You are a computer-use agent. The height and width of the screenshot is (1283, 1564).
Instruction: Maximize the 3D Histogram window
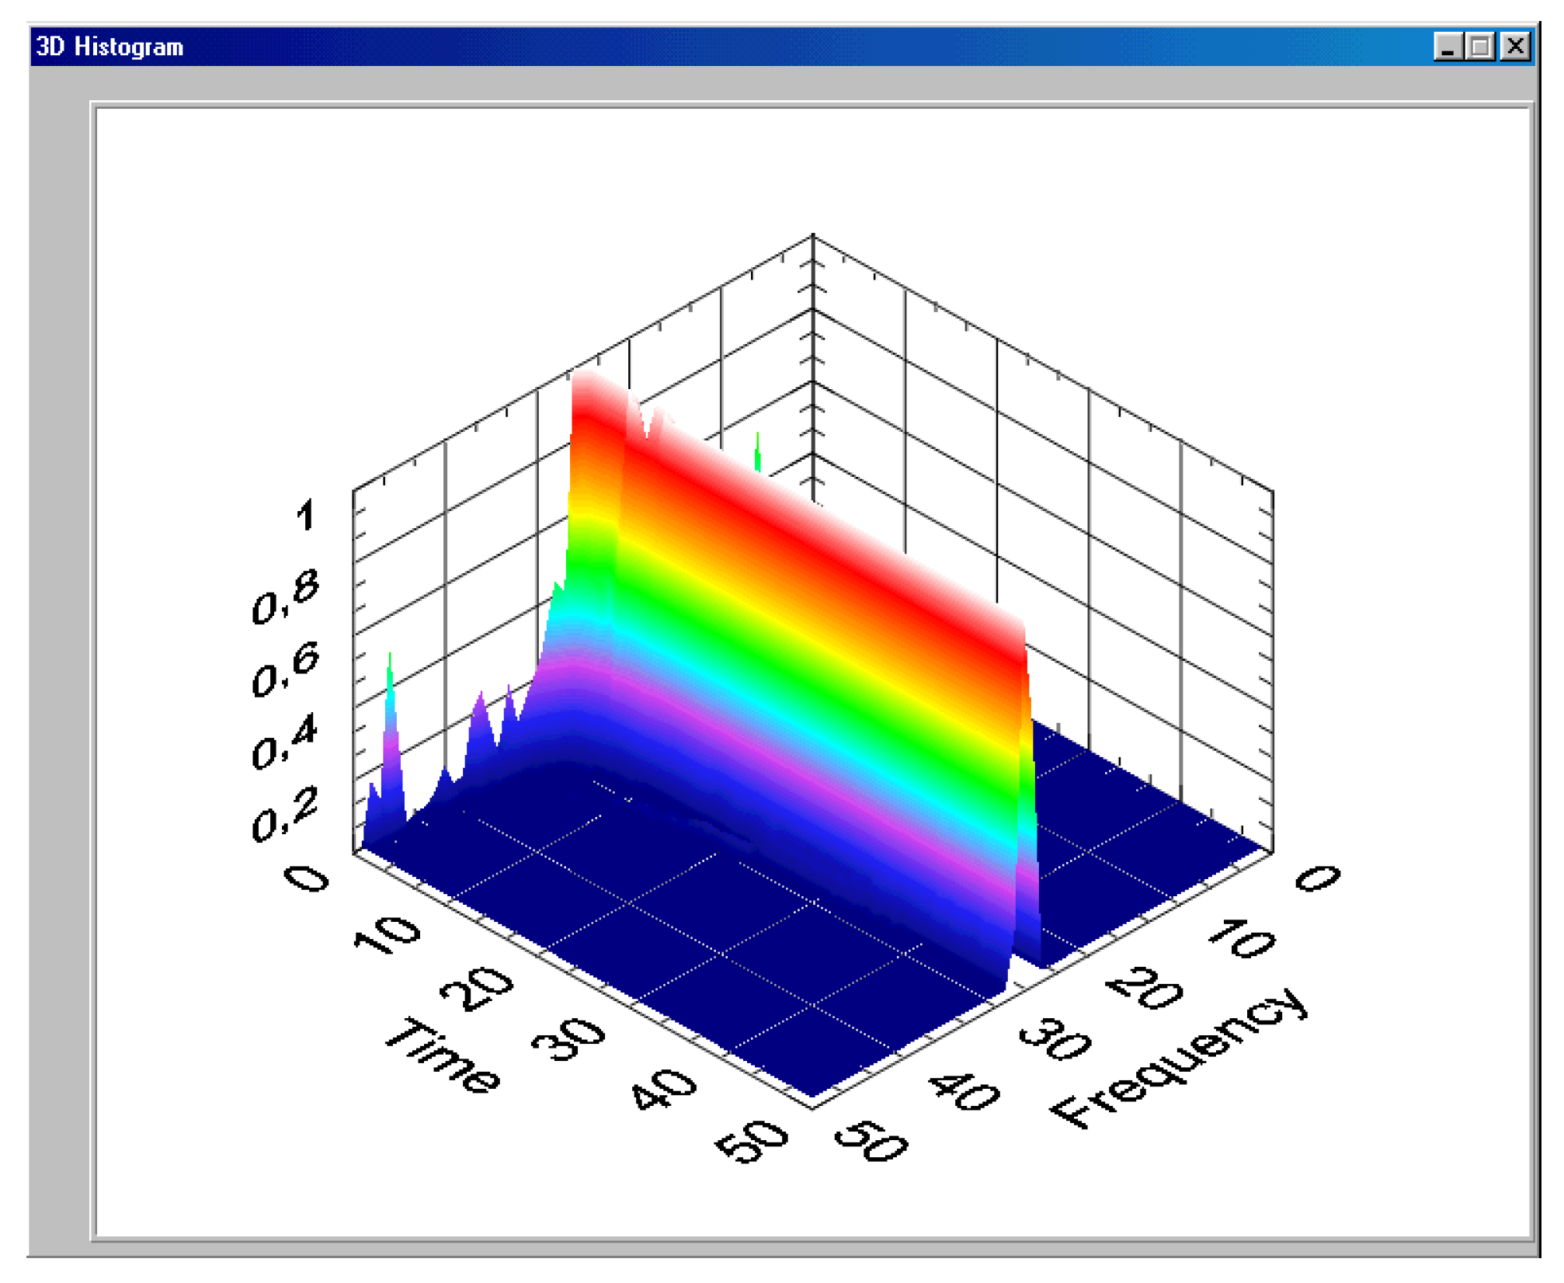(x=1480, y=47)
